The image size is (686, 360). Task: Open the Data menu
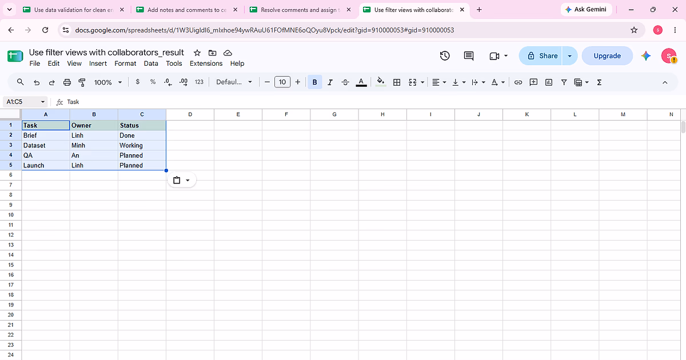[x=151, y=63]
